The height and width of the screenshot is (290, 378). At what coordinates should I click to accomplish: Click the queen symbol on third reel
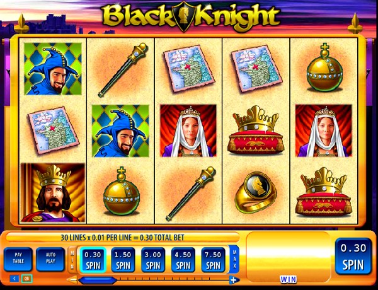(x=188, y=130)
